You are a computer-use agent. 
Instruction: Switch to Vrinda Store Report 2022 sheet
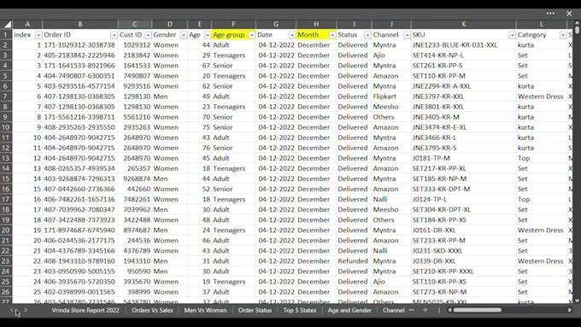coord(85,310)
